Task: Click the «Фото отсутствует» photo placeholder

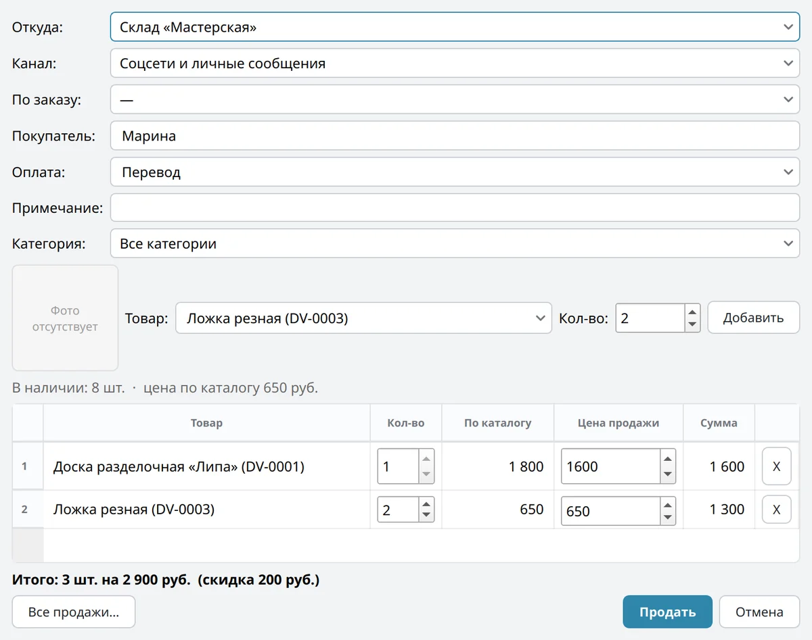Action: 65,318
